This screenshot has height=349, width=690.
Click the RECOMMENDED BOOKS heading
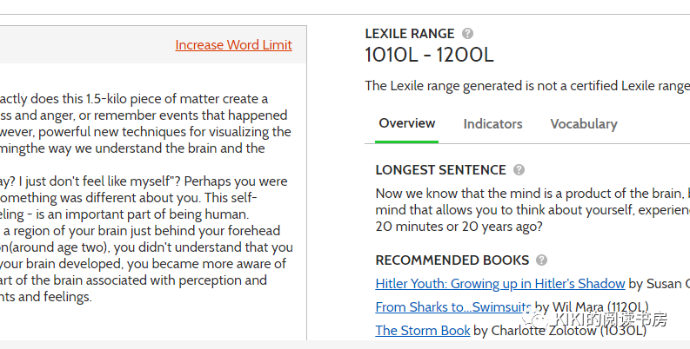[452, 260]
